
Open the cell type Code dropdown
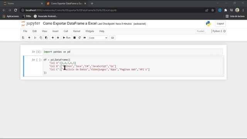click(98, 38)
